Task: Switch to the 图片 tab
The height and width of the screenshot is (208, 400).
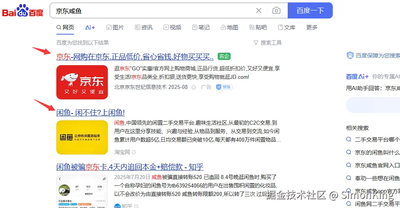Action: [x=115, y=27]
